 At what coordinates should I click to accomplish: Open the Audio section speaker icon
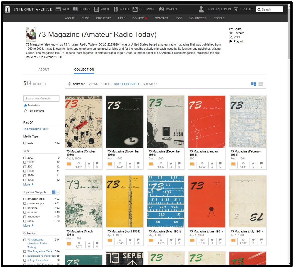(116, 9)
